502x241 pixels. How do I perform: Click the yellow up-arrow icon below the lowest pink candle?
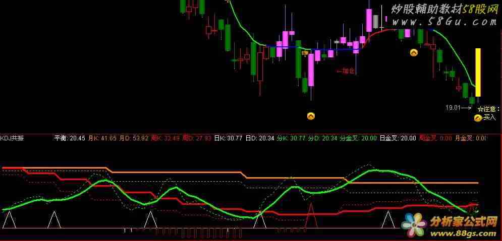tap(311, 116)
